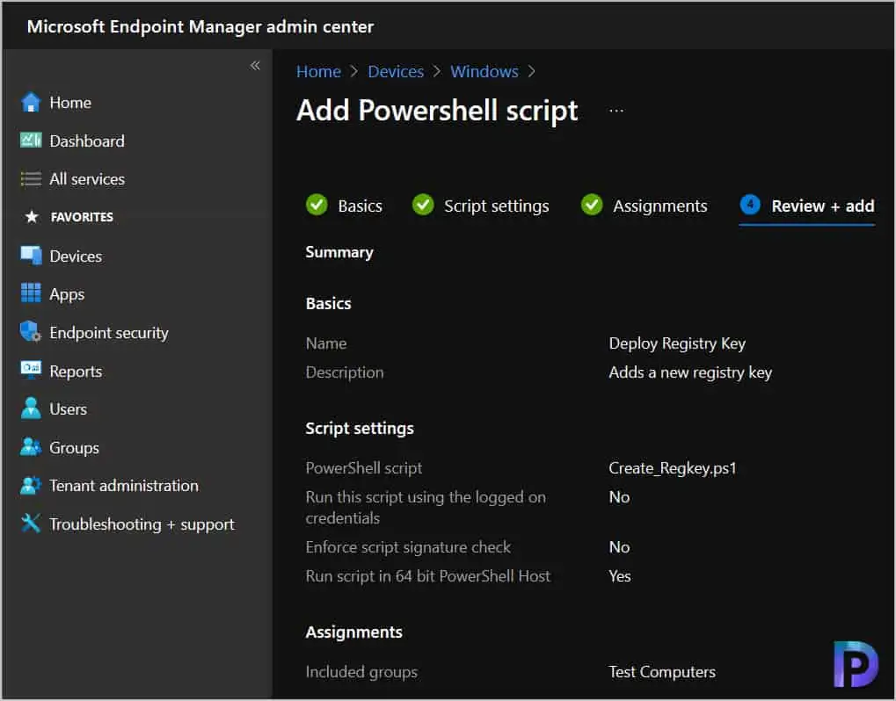Screen dimensions: 896x701
Task: Click the Favorites star icon
Action: 32,217
